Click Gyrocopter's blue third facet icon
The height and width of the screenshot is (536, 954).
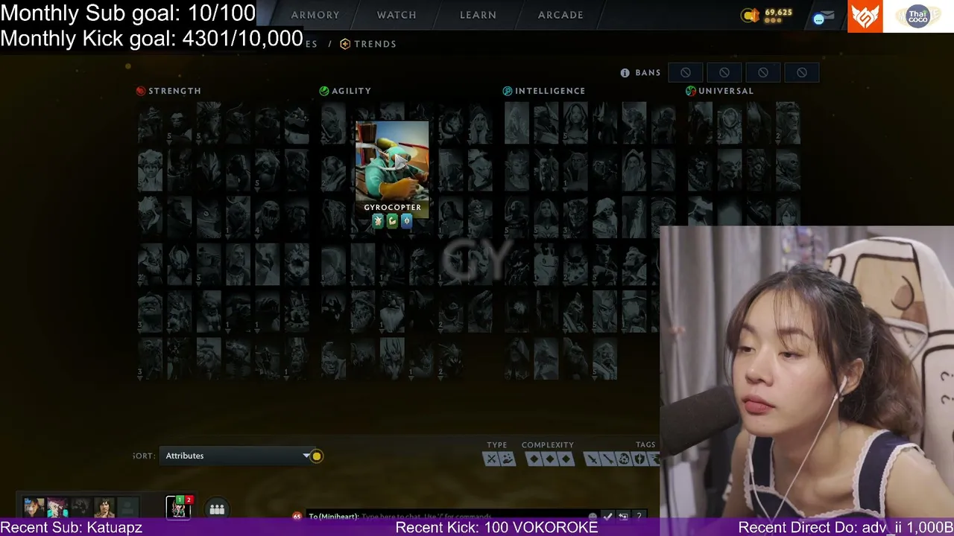(406, 221)
